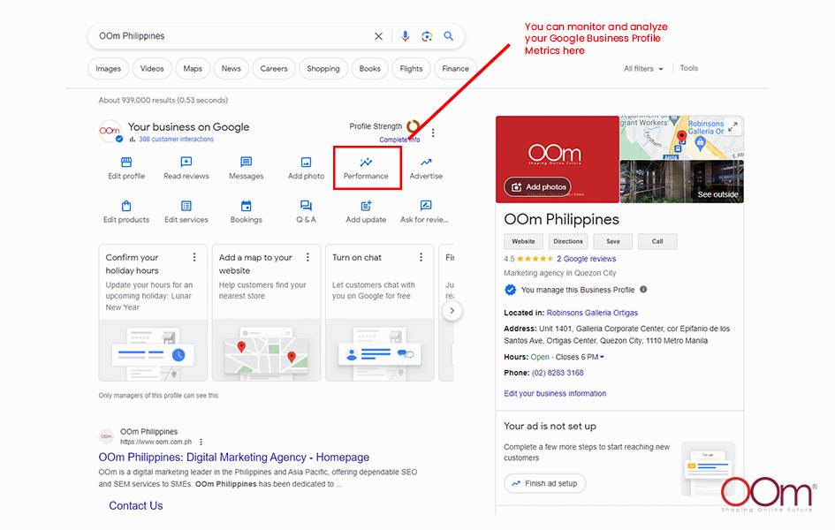This screenshot has height=530, width=835.
Task: Switch to the Images search tab
Action: coord(109,68)
